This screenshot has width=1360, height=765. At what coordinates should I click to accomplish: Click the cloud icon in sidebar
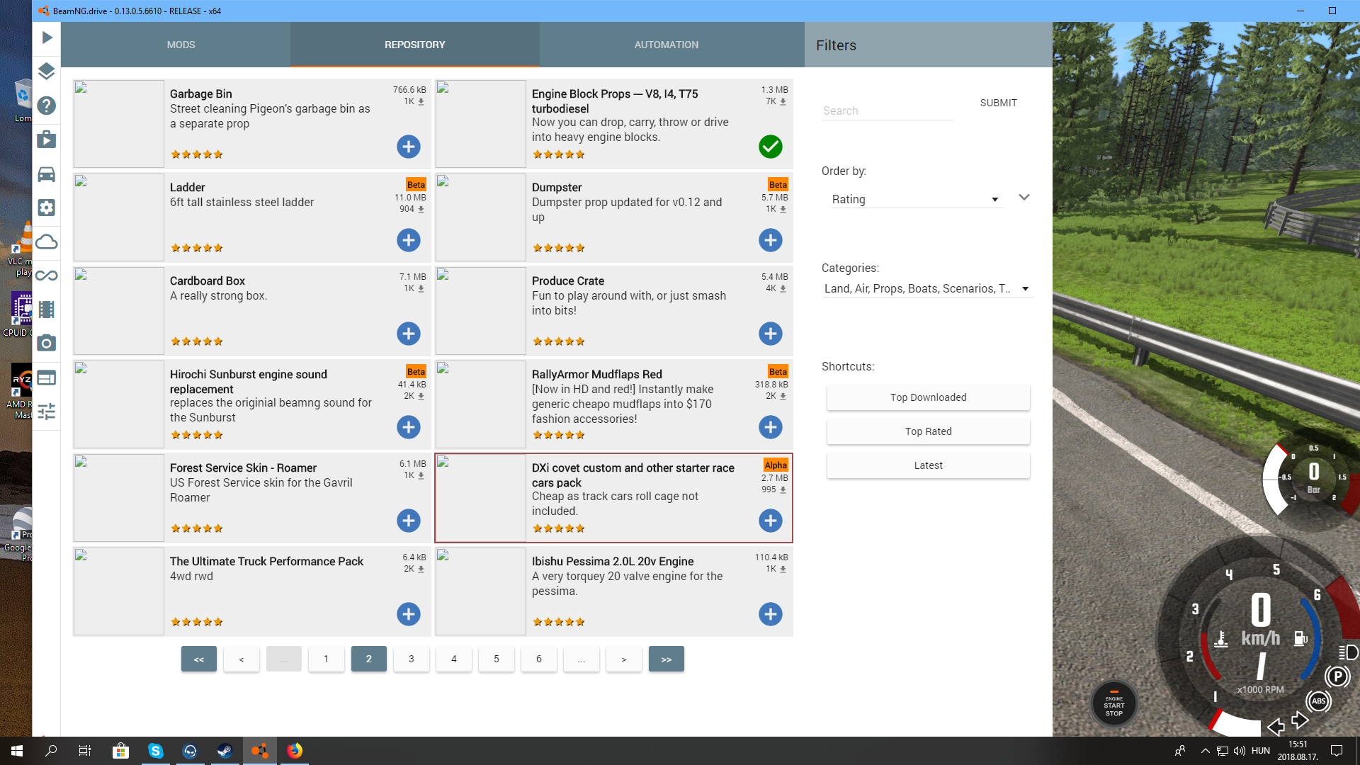[x=47, y=242]
